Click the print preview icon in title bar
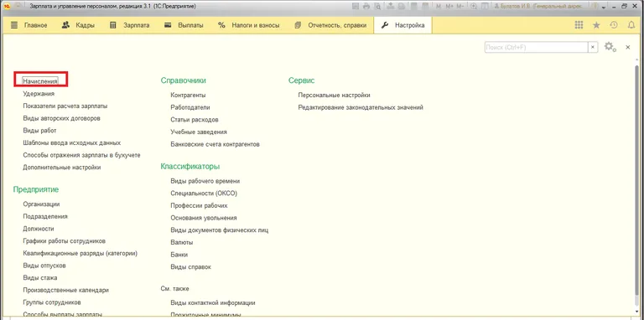Screen dimensions: 644x320 377,7
